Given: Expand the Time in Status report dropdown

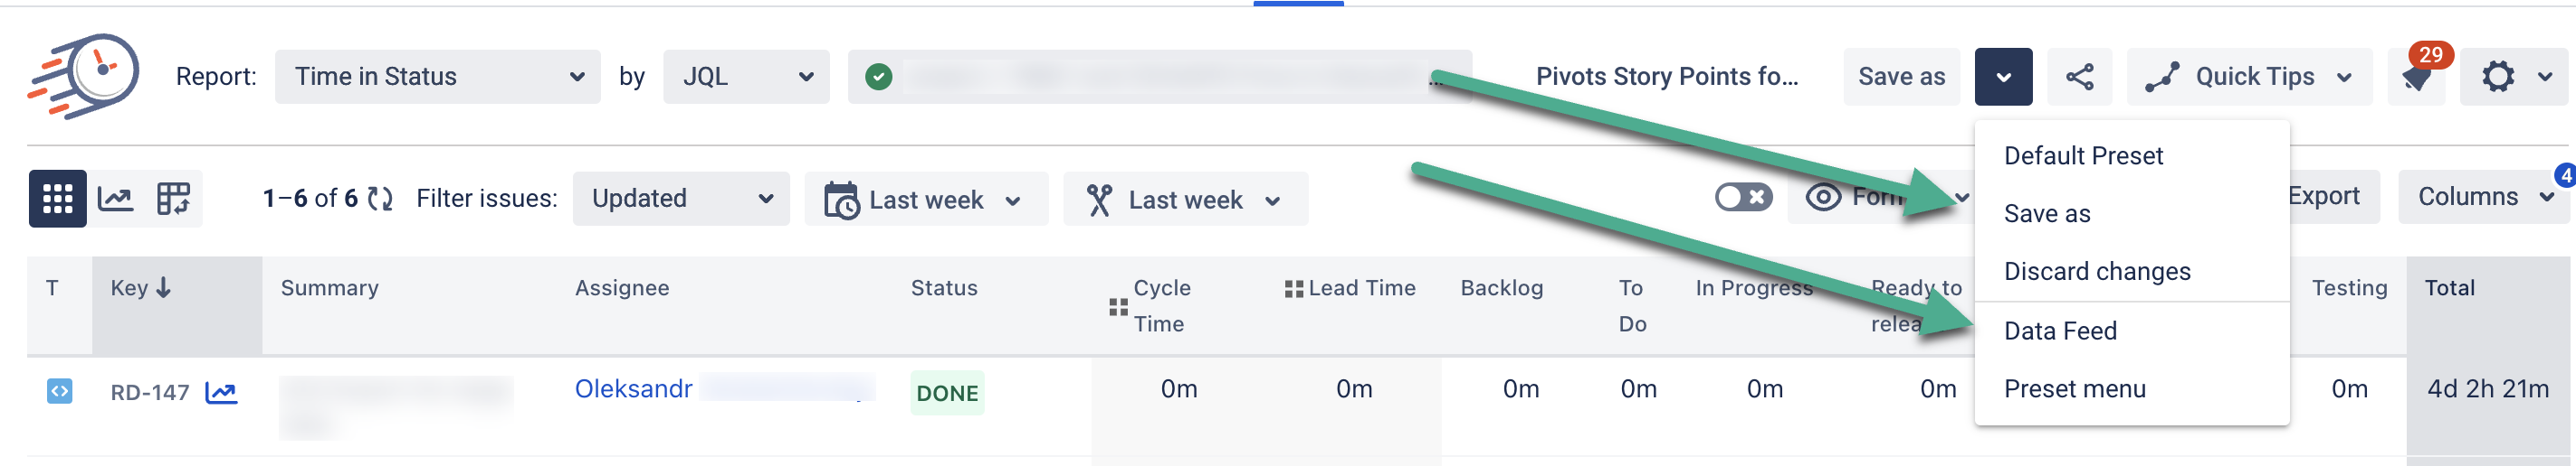Looking at the screenshot, I should tap(437, 77).
